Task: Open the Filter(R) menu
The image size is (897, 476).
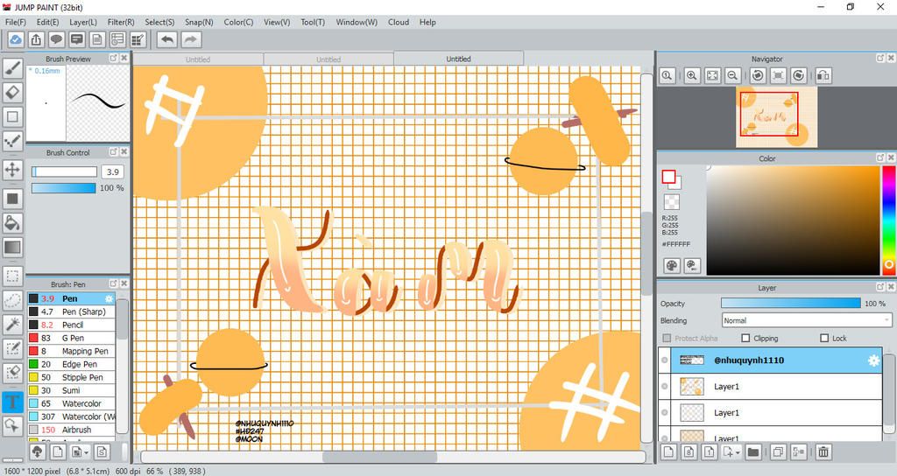Action: tap(121, 22)
